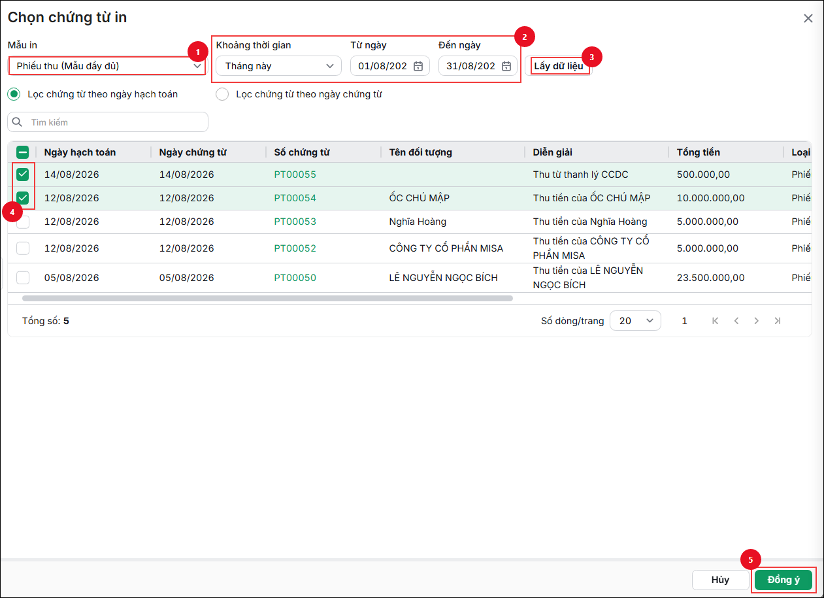
Task: Open calendar picker for Từ ngày field
Action: click(x=418, y=66)
